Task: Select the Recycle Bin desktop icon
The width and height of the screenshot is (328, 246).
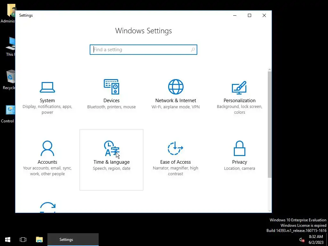Action: tap(9, 79)
